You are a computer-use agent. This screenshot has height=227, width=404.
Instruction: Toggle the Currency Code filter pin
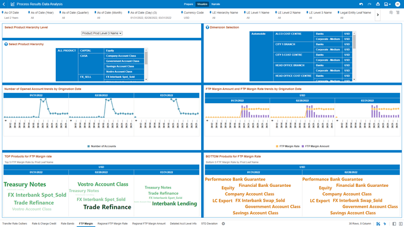pos(182,13)
